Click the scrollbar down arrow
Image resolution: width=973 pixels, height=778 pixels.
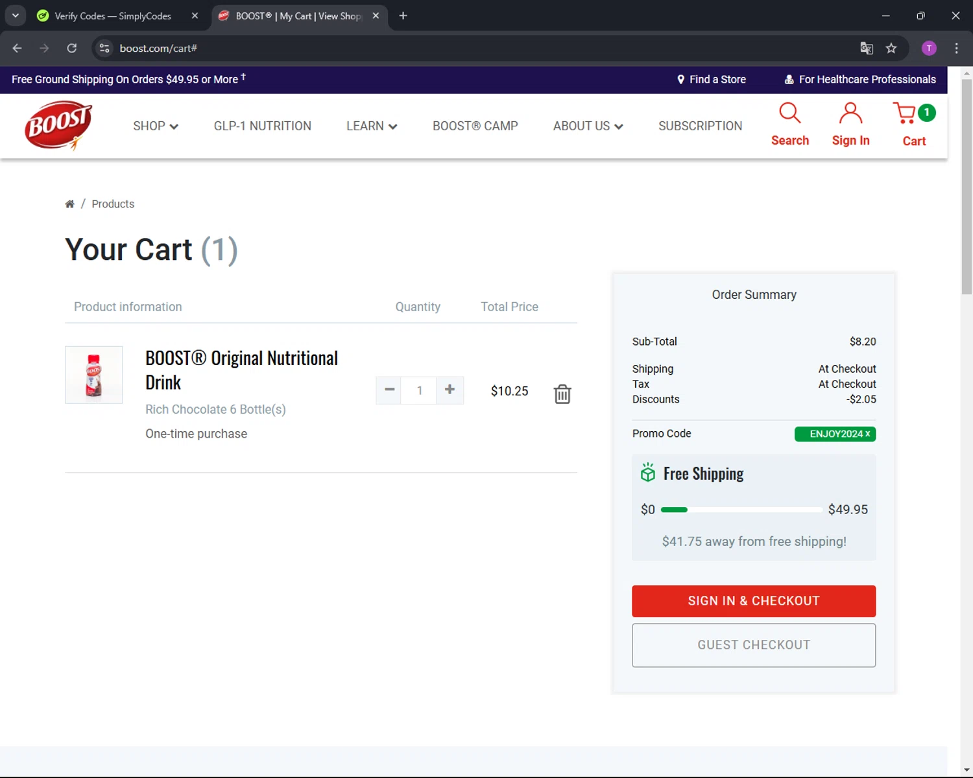(x=967, y=770)
